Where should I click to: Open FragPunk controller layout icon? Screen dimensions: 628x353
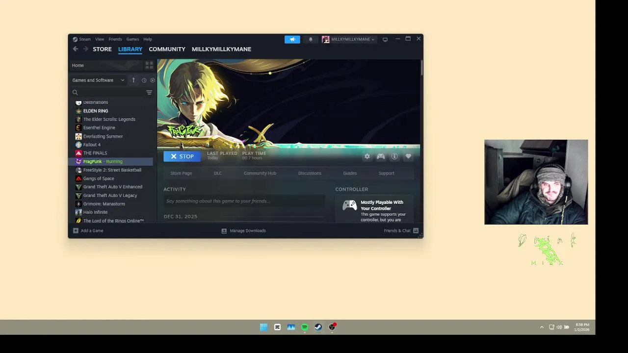(381, 156)
